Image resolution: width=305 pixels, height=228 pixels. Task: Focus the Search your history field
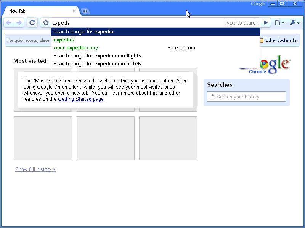pos(246,97)
